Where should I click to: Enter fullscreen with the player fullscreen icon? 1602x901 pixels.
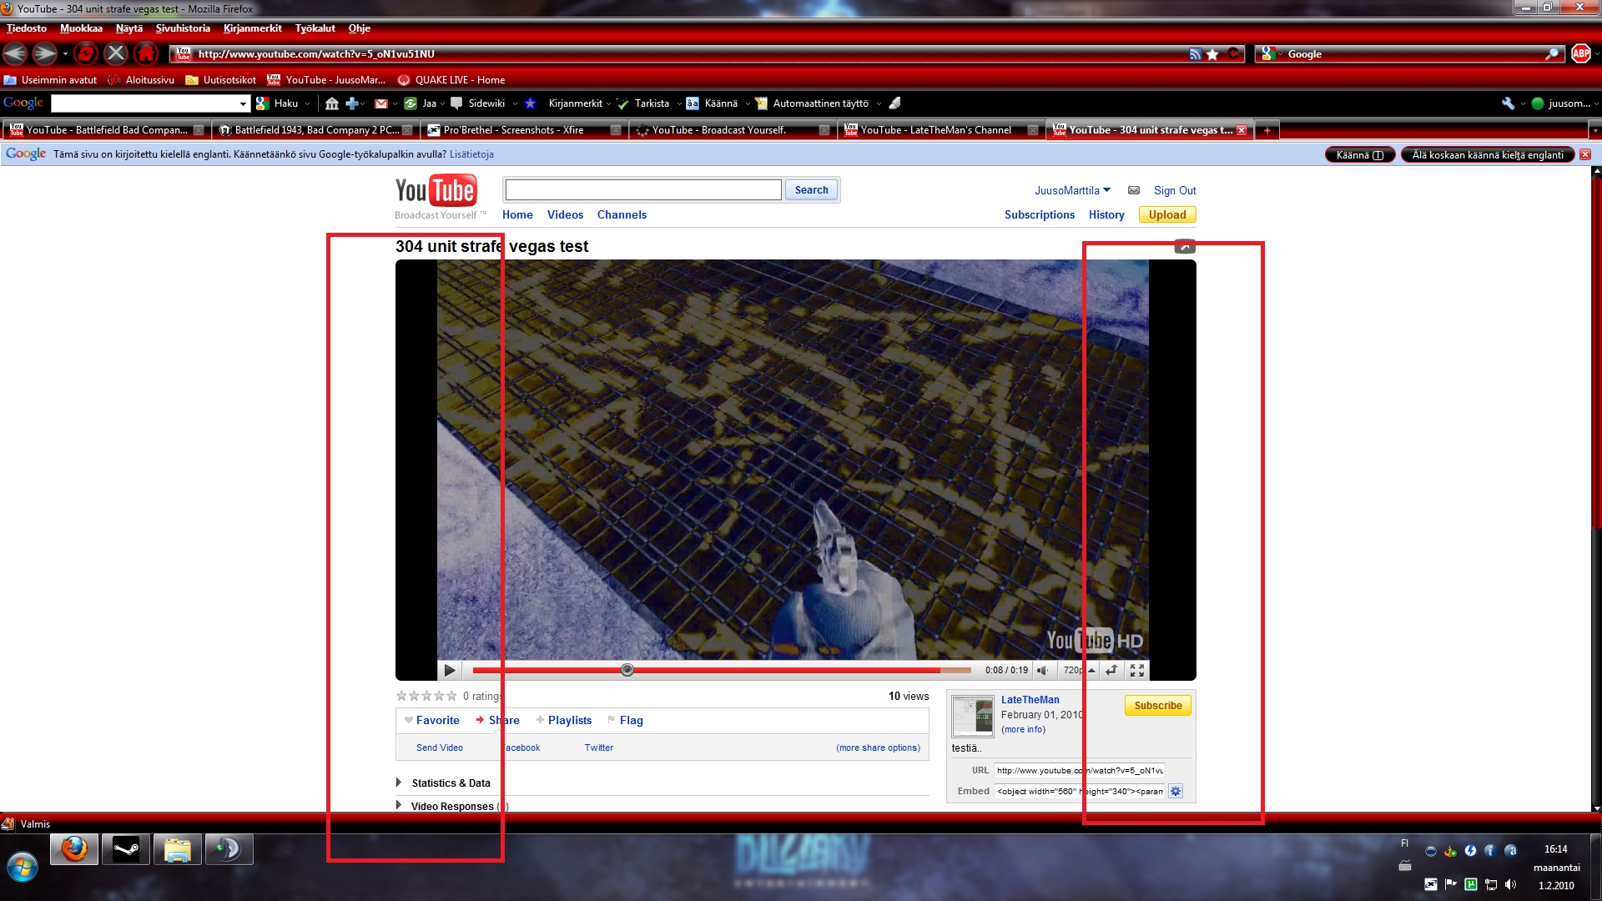click(1136, 670)
